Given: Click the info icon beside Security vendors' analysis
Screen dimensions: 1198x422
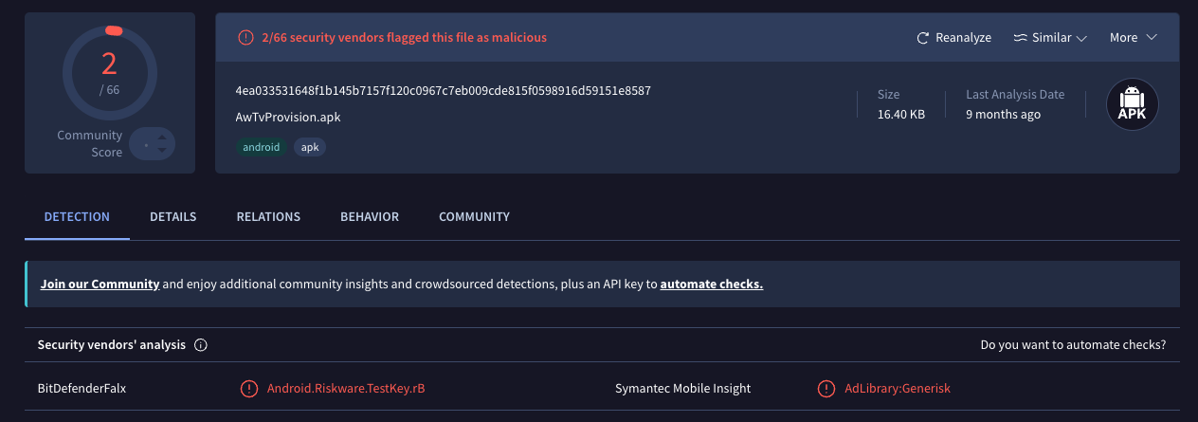Looking at the screenshot, I should pos(201,345).
